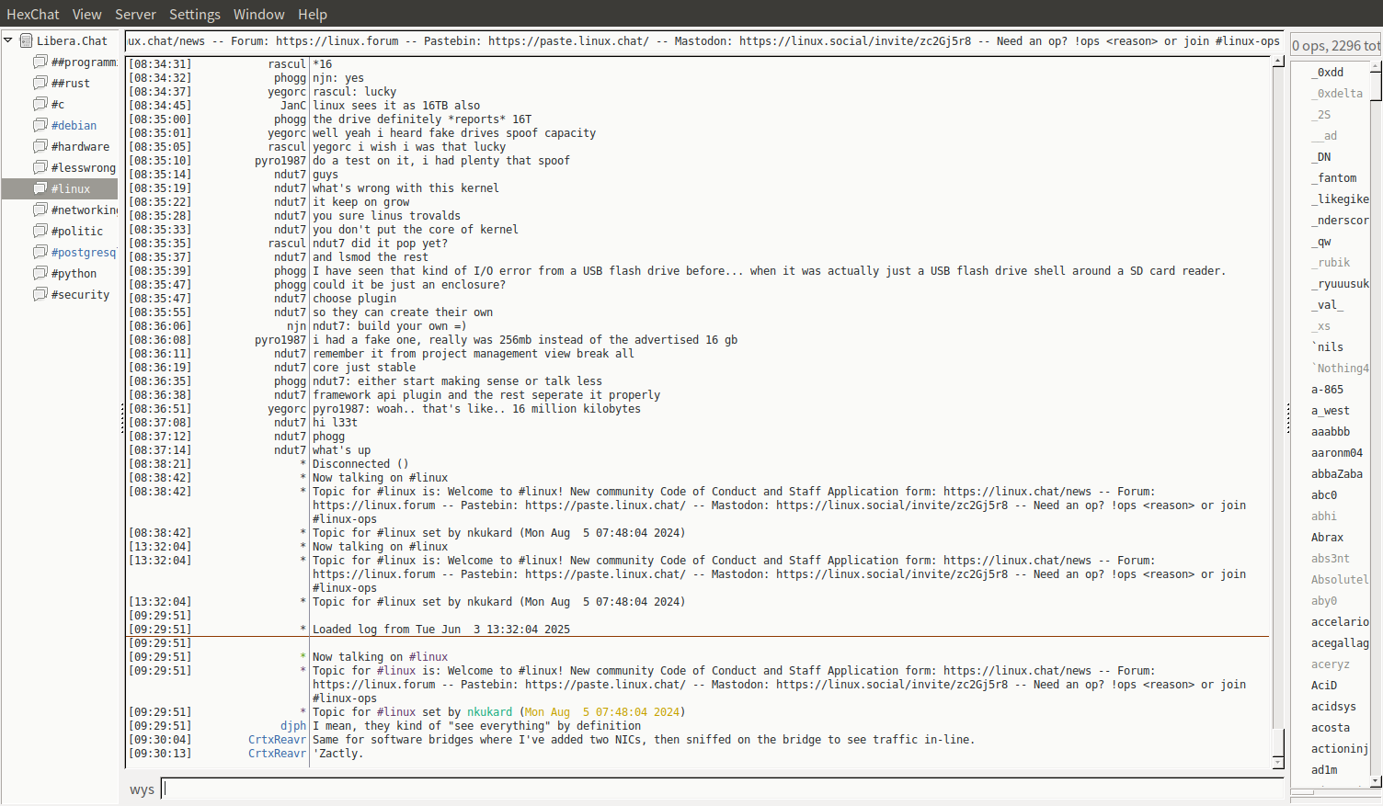Image resolution: width=1383 pixels, height=806 pixels.
Task: Click the #postgresql channel icon
Action: 40,252
